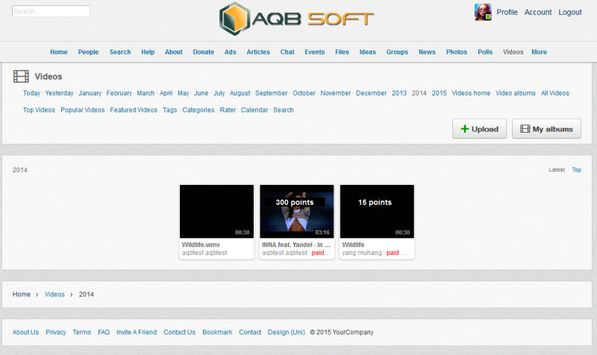Select Videos in navigation menu

point(513,52)
